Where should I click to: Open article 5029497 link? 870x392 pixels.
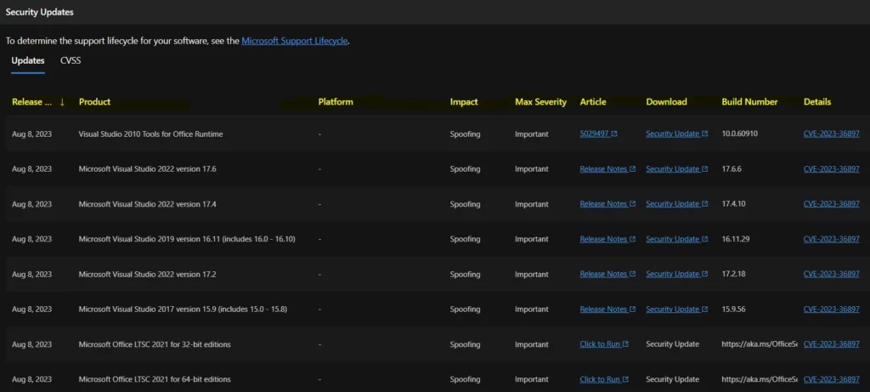pos(594,134)
